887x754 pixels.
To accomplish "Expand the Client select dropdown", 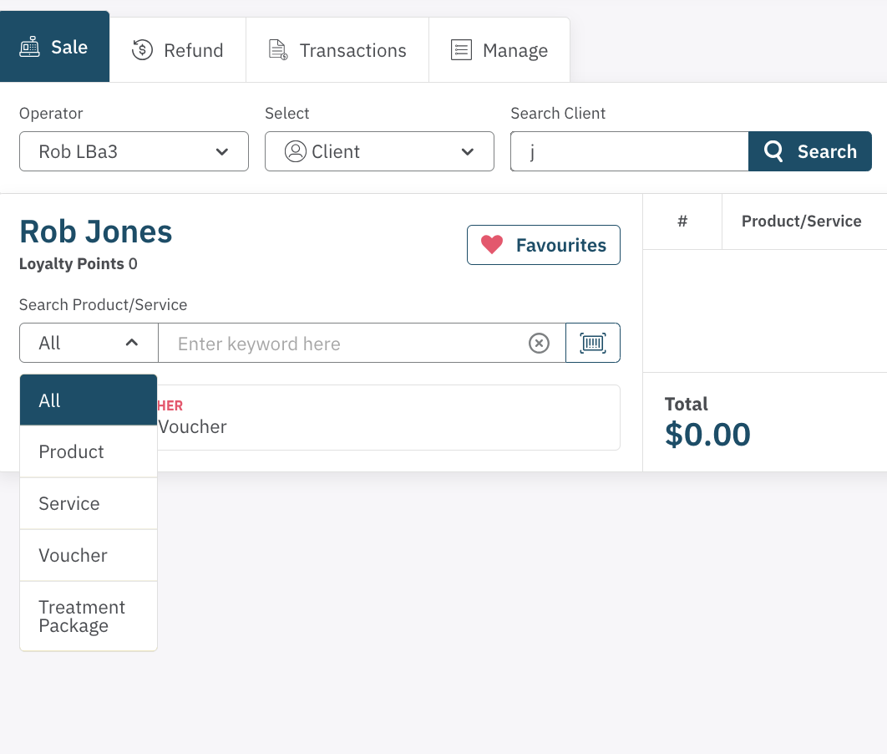I will tap(379, 151).
